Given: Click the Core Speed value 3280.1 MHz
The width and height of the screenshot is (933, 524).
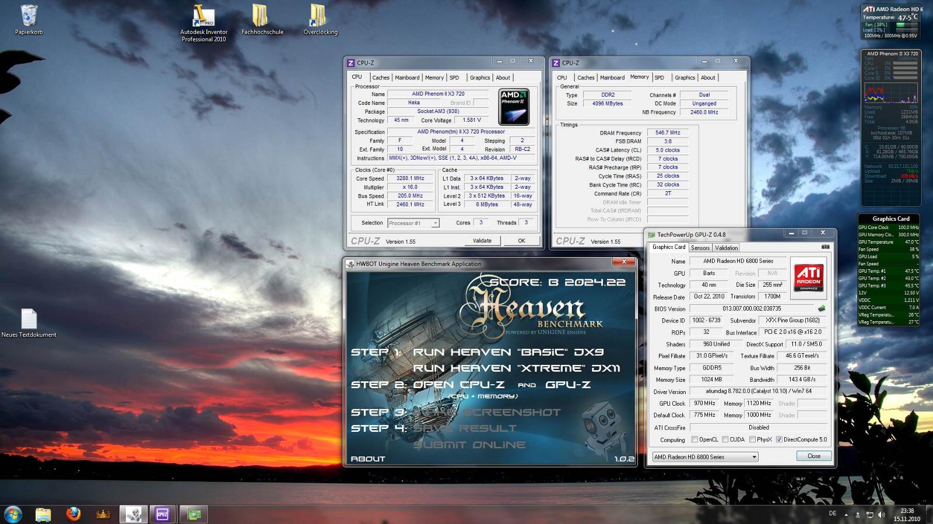Looking at the screenshot, I should 410,178.
